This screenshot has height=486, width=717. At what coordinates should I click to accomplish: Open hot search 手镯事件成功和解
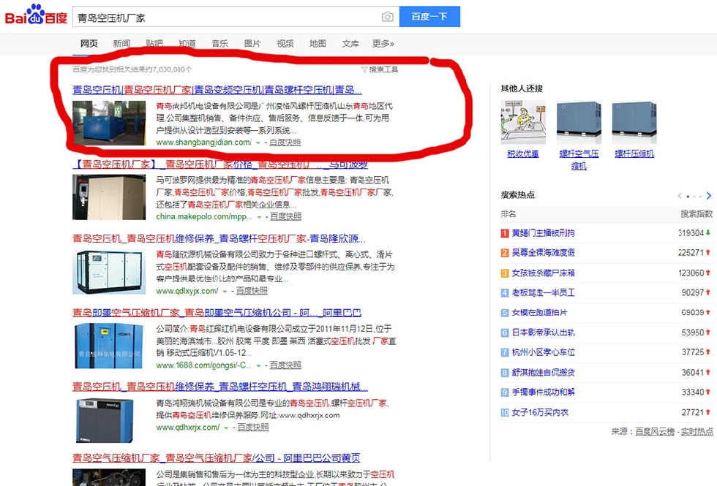click(x=543, y=392)
